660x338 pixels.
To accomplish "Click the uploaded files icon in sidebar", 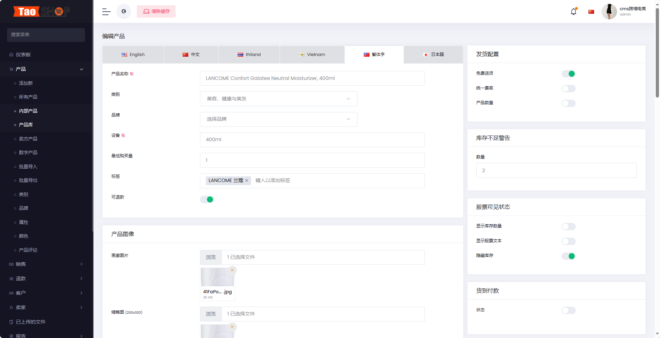I will coord(11,322).
